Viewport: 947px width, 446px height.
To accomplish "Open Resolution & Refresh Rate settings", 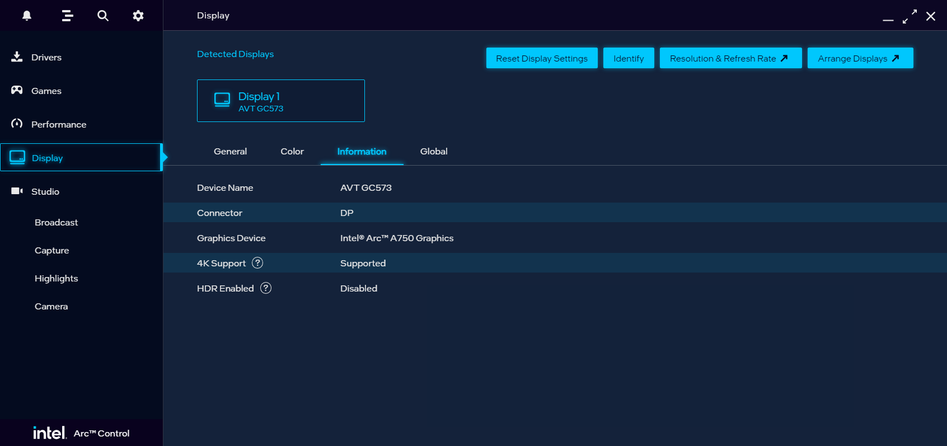I will [730, 58].
